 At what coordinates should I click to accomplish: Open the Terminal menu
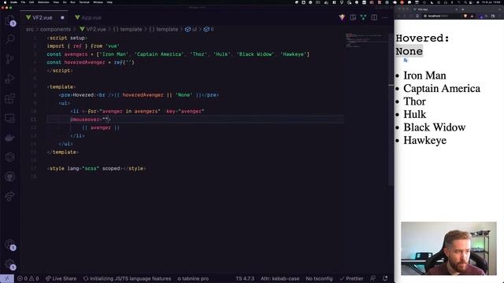coord(84,2)
